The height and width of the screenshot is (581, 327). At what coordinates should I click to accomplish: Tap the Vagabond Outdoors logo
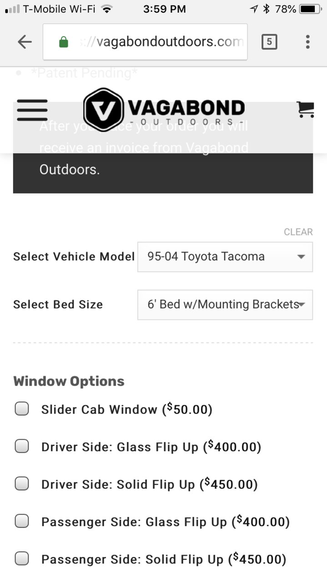[x=164, y=109]
